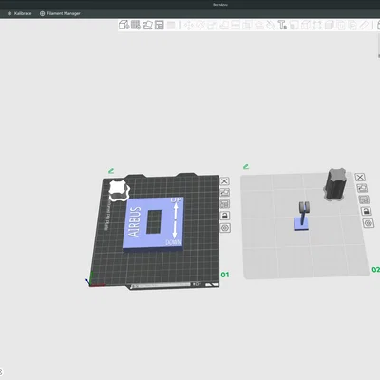The image size is (380, 380).
Task: Arrange objects on plate 01
Action: (x=225, y=204)
